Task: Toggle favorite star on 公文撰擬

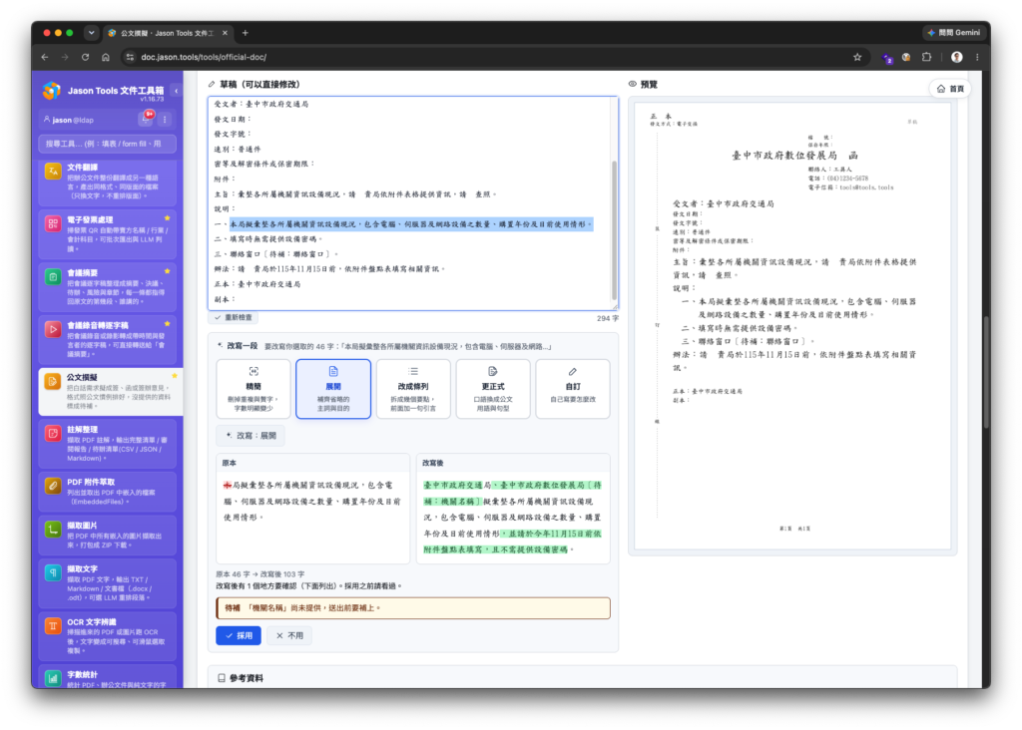Action: (x=174, y=376)
